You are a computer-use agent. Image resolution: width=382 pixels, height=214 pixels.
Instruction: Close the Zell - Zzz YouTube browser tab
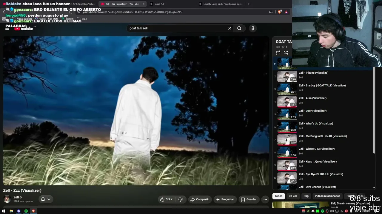click(x=143, y=4)
